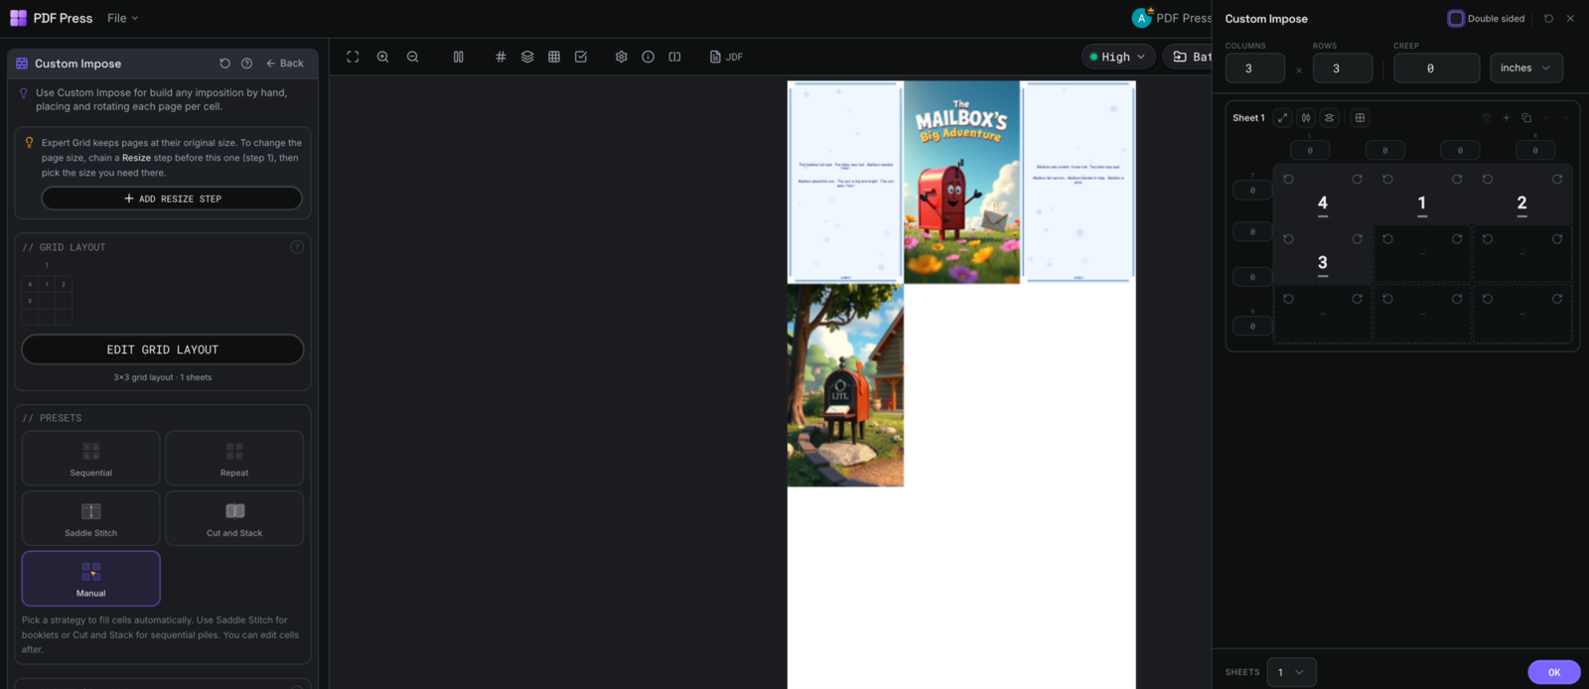Open help for Custom Impose panel
Image resolution: width=1589 pixels, height=689 pixels.
pos(246,64)
